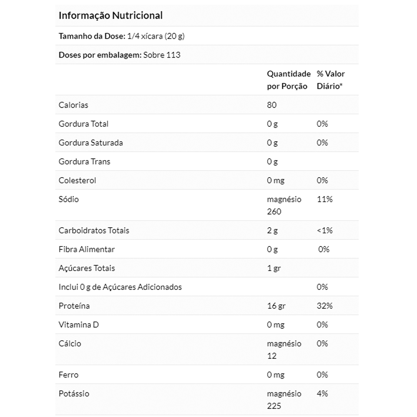417x417 pixels.
Task: Click the Colesterol row label
Action: (x=77, y=181)
